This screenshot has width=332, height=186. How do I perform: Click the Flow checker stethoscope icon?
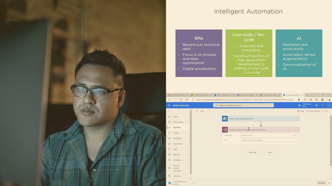point(307,111)
